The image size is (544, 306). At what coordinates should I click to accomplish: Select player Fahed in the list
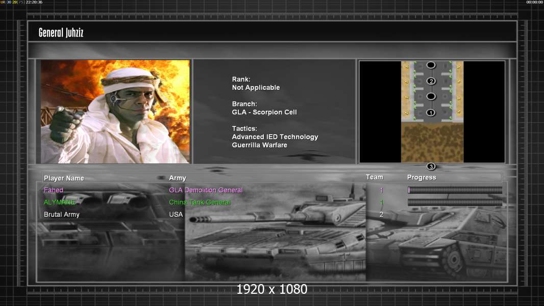(54, 190)
